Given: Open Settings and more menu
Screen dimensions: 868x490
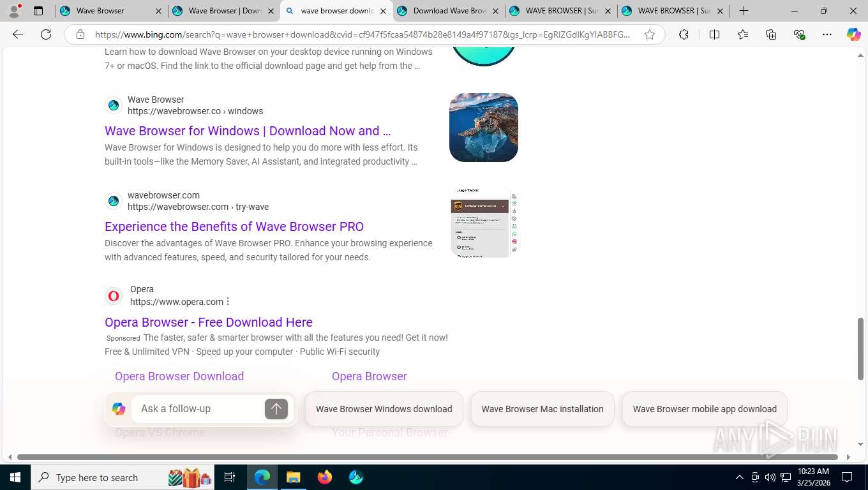Looking at the screenshot, I should click(x=827, y=34).
